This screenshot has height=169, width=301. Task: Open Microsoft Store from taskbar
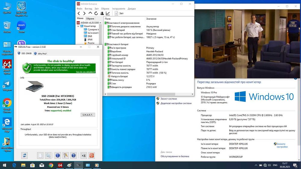[33, 165]
